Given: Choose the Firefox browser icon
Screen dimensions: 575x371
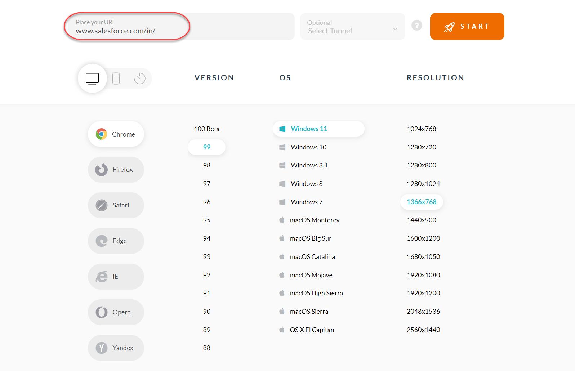Looking at the screenshot, I should tap(102, 170).
